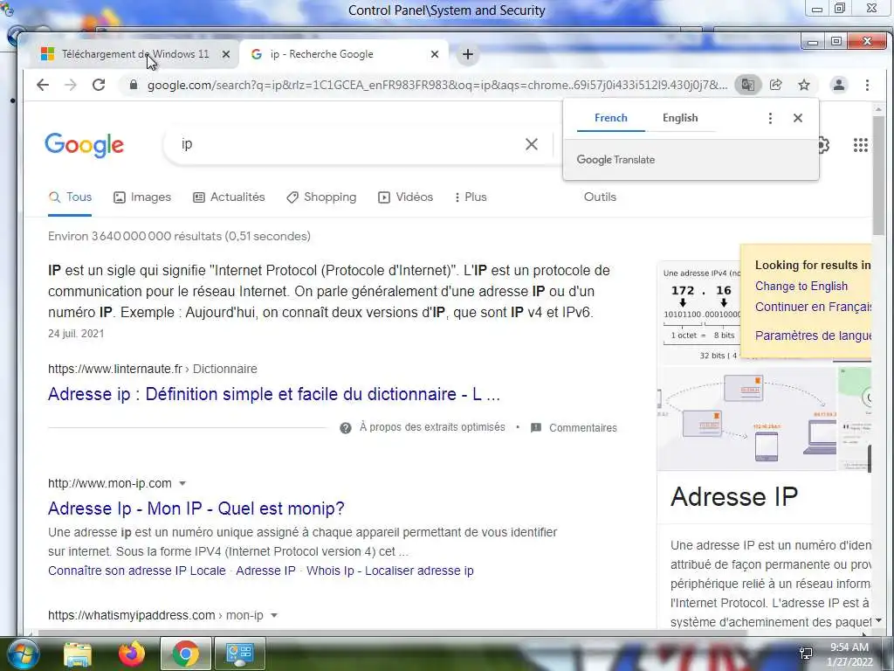Click the horizontal page scrollbar
This screenshot has height=671, width=894.
[x=394, y=633]
